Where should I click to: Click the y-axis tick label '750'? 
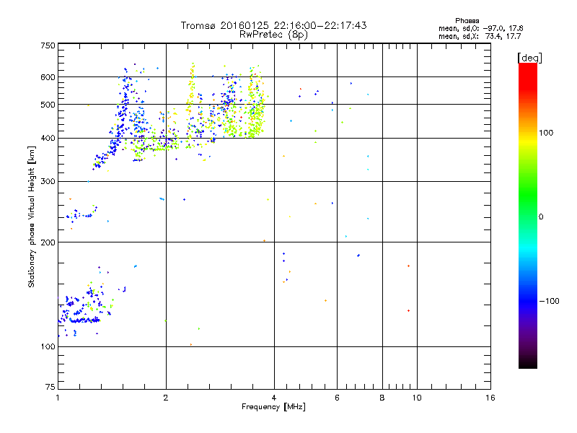click(x=48, y=45)
